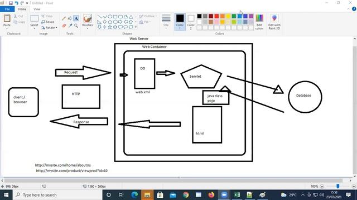The width and height of the screenshot is (357, 200).
Task: Open the Rotate dropdown
Action: point(49,28)
